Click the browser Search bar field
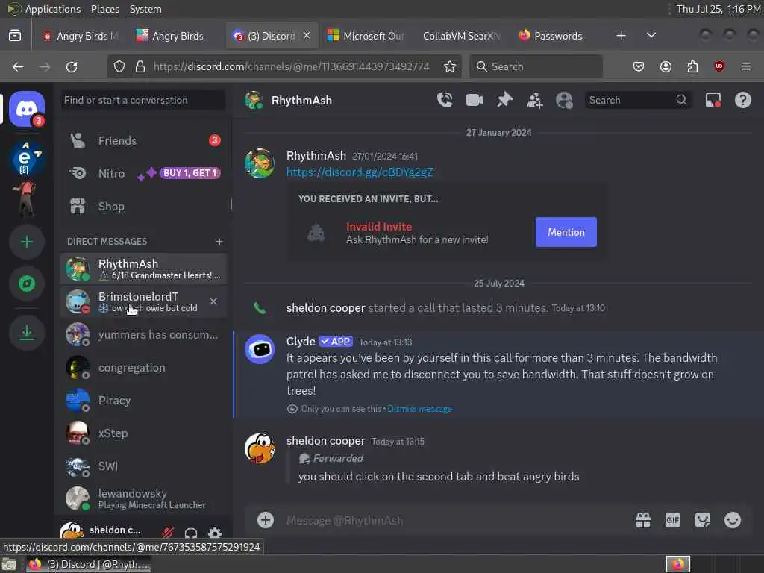Viewport: 764px width, 573px height. point(536,66)
